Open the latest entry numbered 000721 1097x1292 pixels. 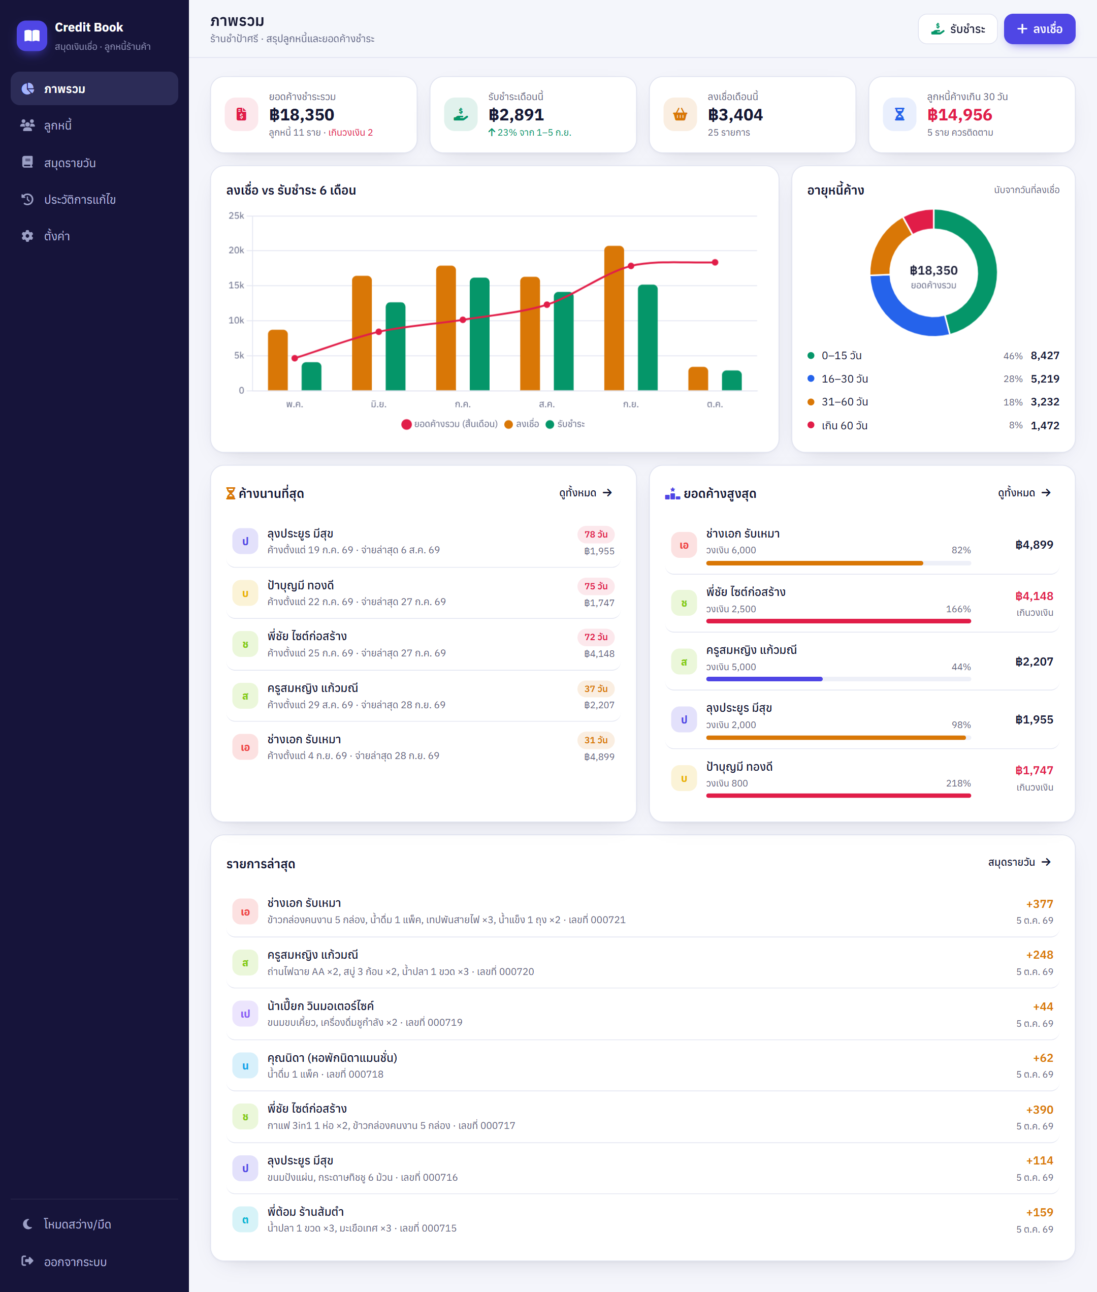642,911
